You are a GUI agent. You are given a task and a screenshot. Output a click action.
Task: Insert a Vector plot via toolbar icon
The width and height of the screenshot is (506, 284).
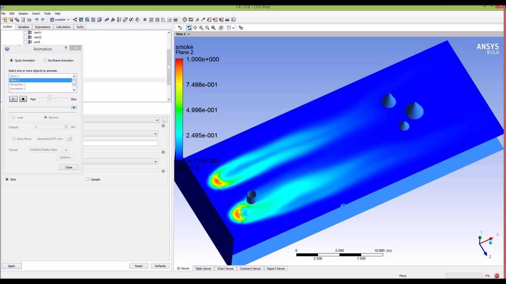pos(75,19)
